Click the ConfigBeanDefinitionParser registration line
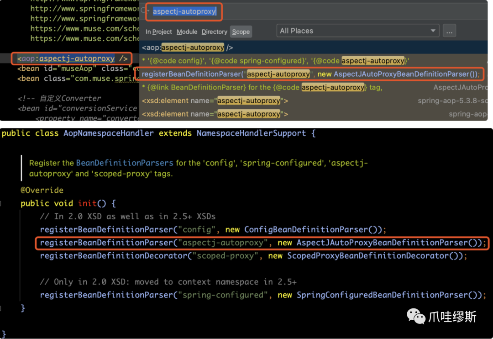 click(213, 229)
